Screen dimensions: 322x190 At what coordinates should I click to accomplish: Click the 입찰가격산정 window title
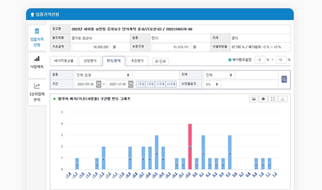tap(47, 14)
